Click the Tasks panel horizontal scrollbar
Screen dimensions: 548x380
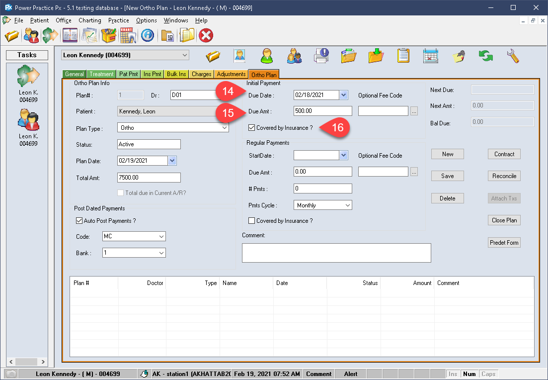pyautogui.click(x=27, y=362)
